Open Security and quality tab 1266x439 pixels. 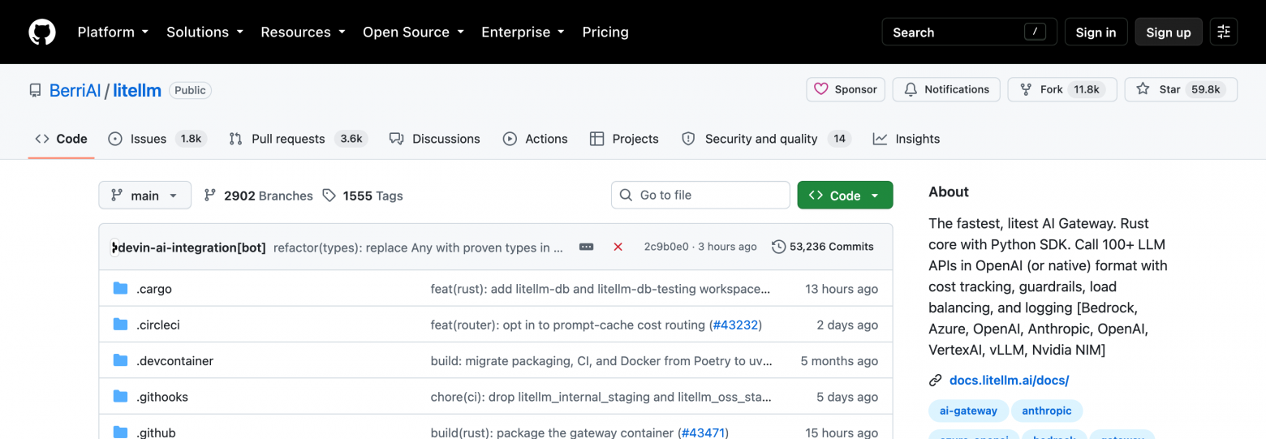coord(766,139)
